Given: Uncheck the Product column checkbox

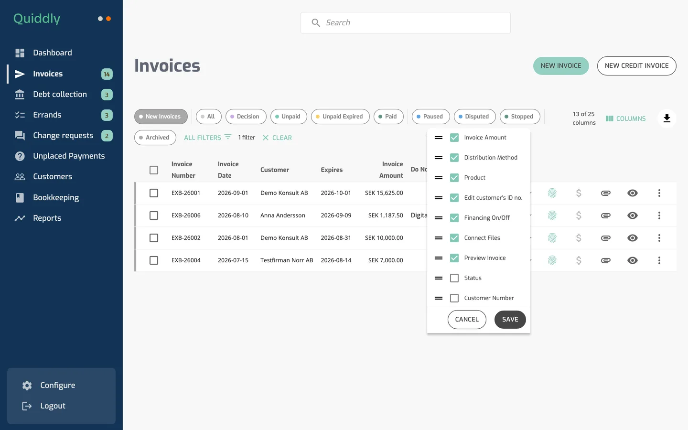Looking at the screenshot, I should coord(454,178).
